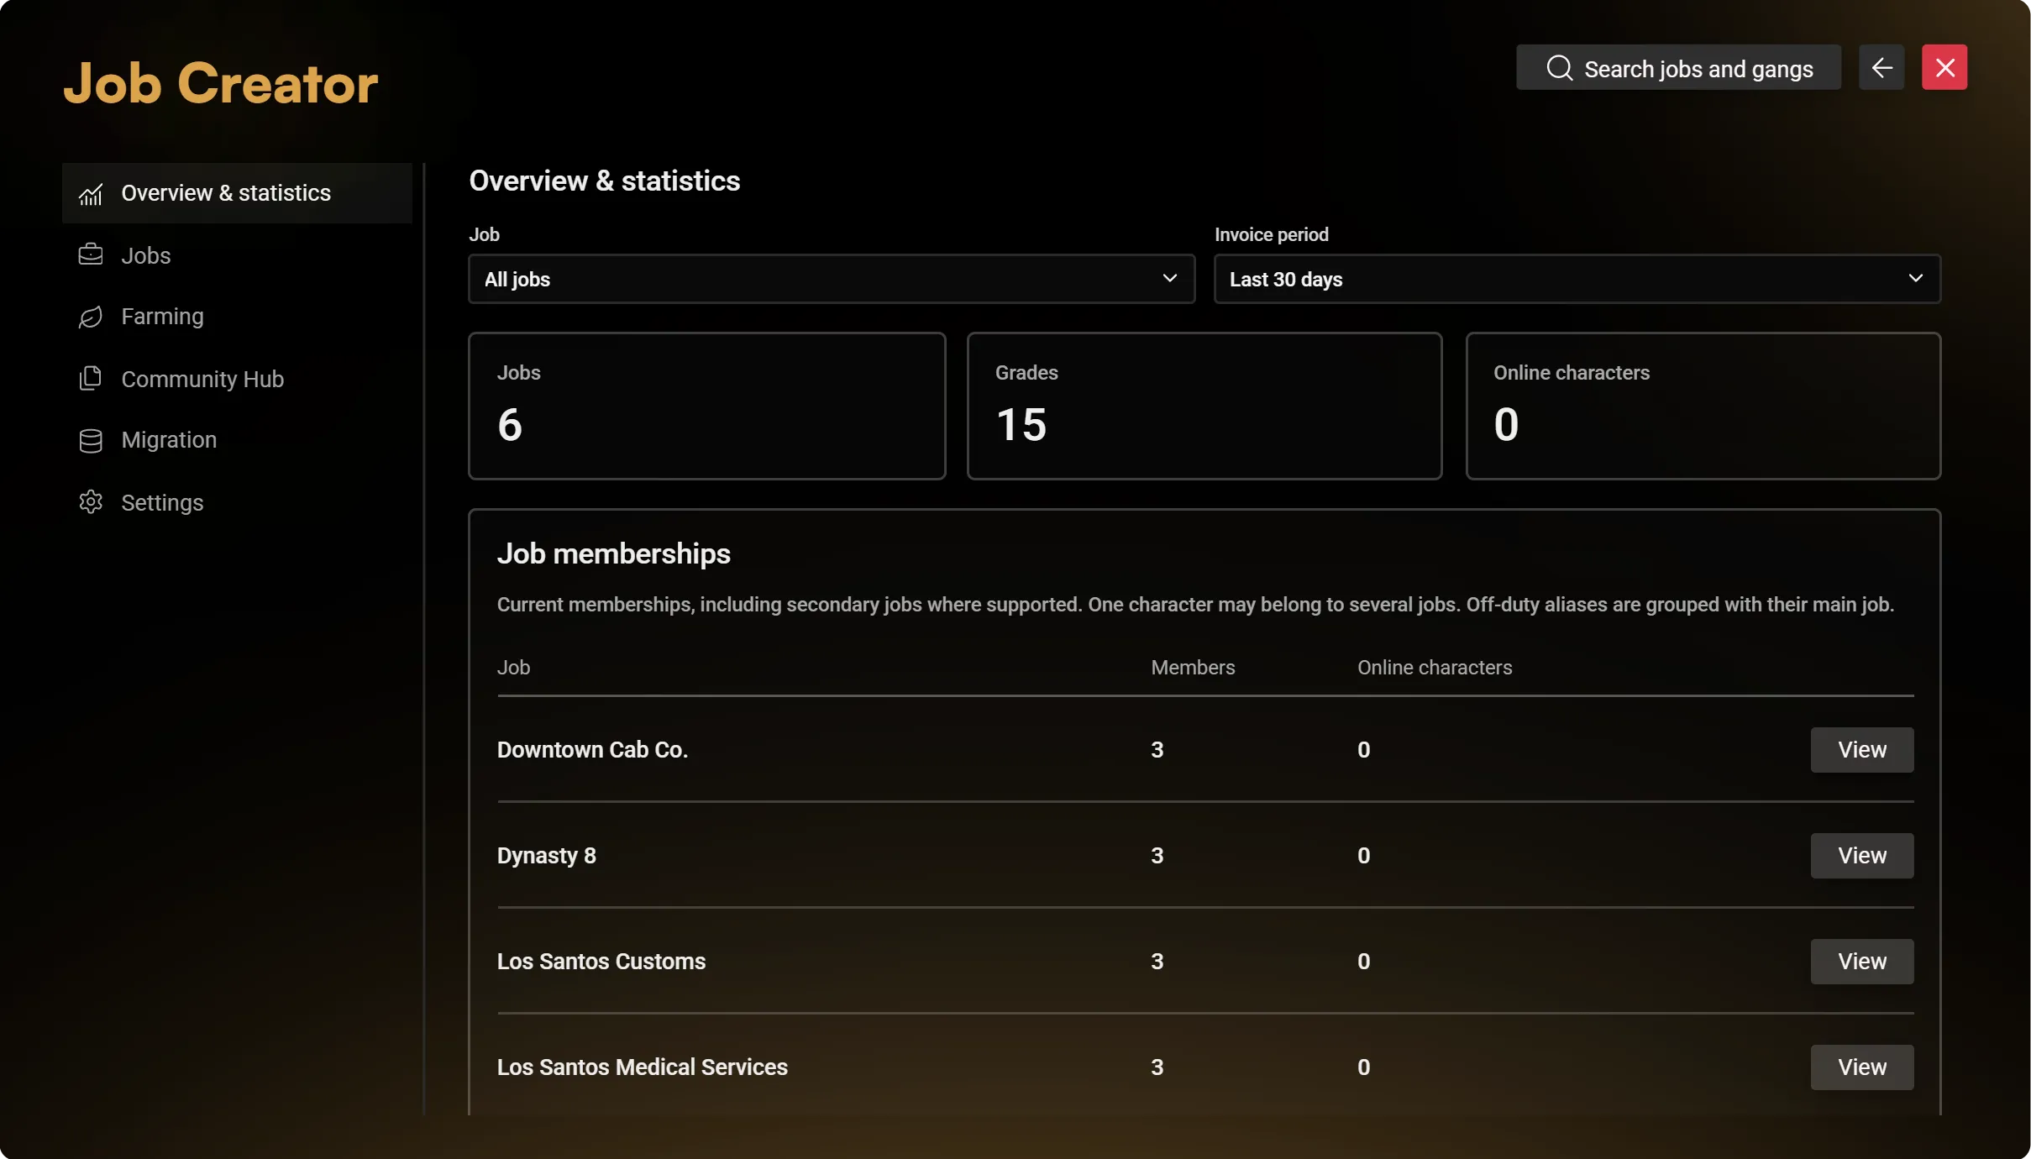Viewport: 2031px width, 1159px height.
Task: Click the Online characters column header
Action: (1435, 668)
